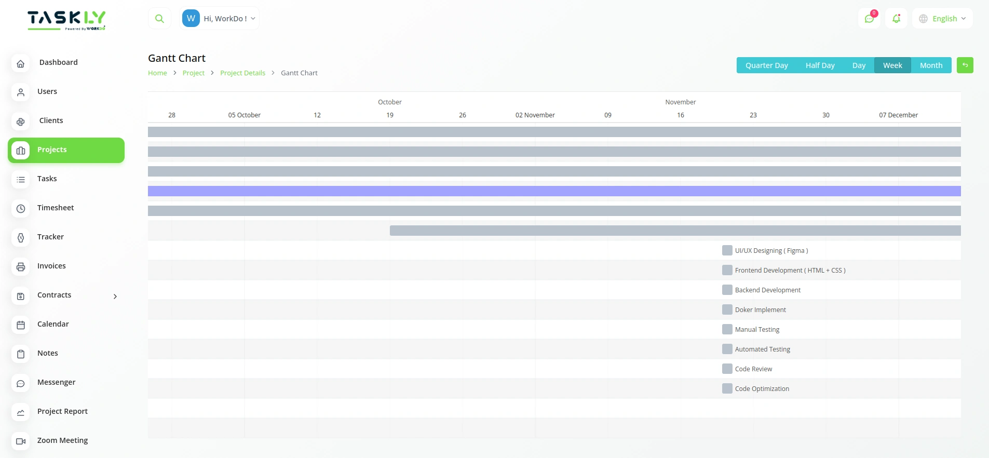Open the chat messages icon
Viewport: 989px width, 458px height.
tap(869, 19)
